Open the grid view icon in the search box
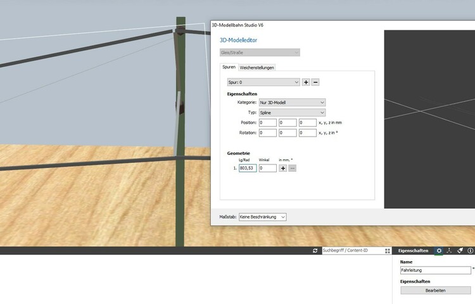475x304 pixels. [x=388, y=251]
